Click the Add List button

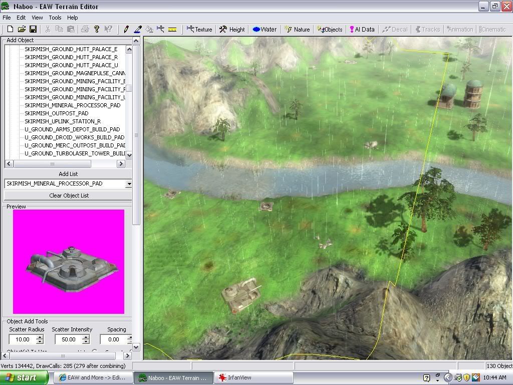click(x=68, y=174)
